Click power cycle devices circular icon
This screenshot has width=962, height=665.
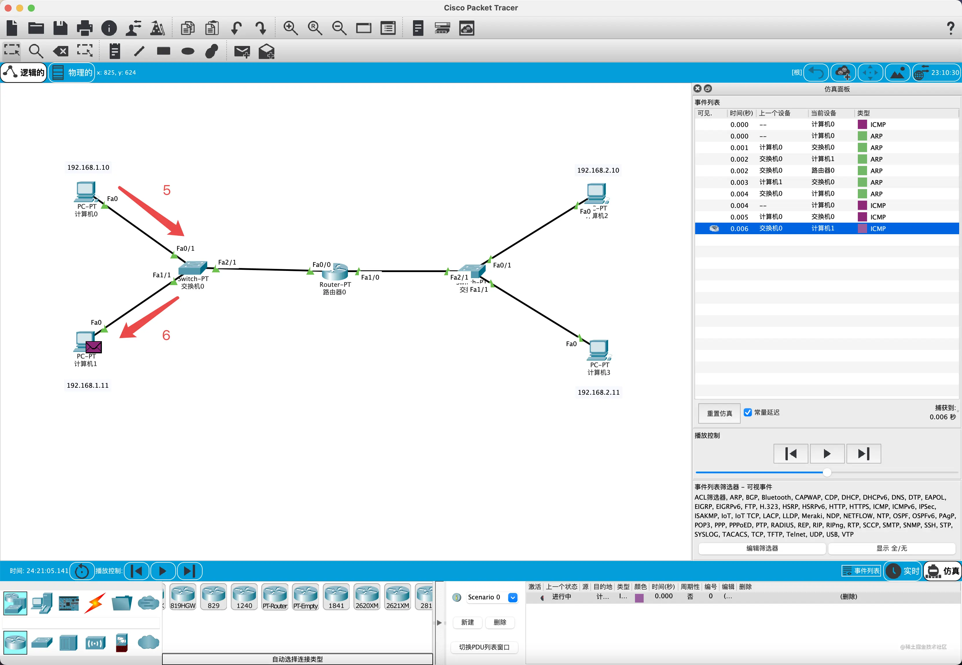[x=82, y=571]
